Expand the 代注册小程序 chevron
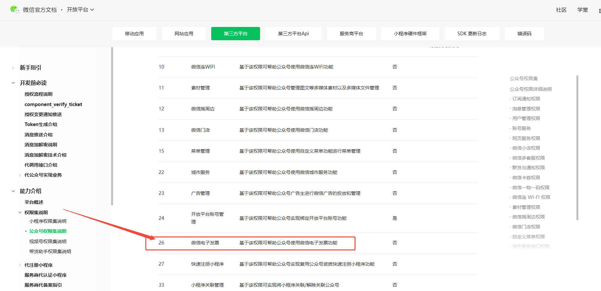The width and height of the screenshot is (601, 291). pos(20,265)
